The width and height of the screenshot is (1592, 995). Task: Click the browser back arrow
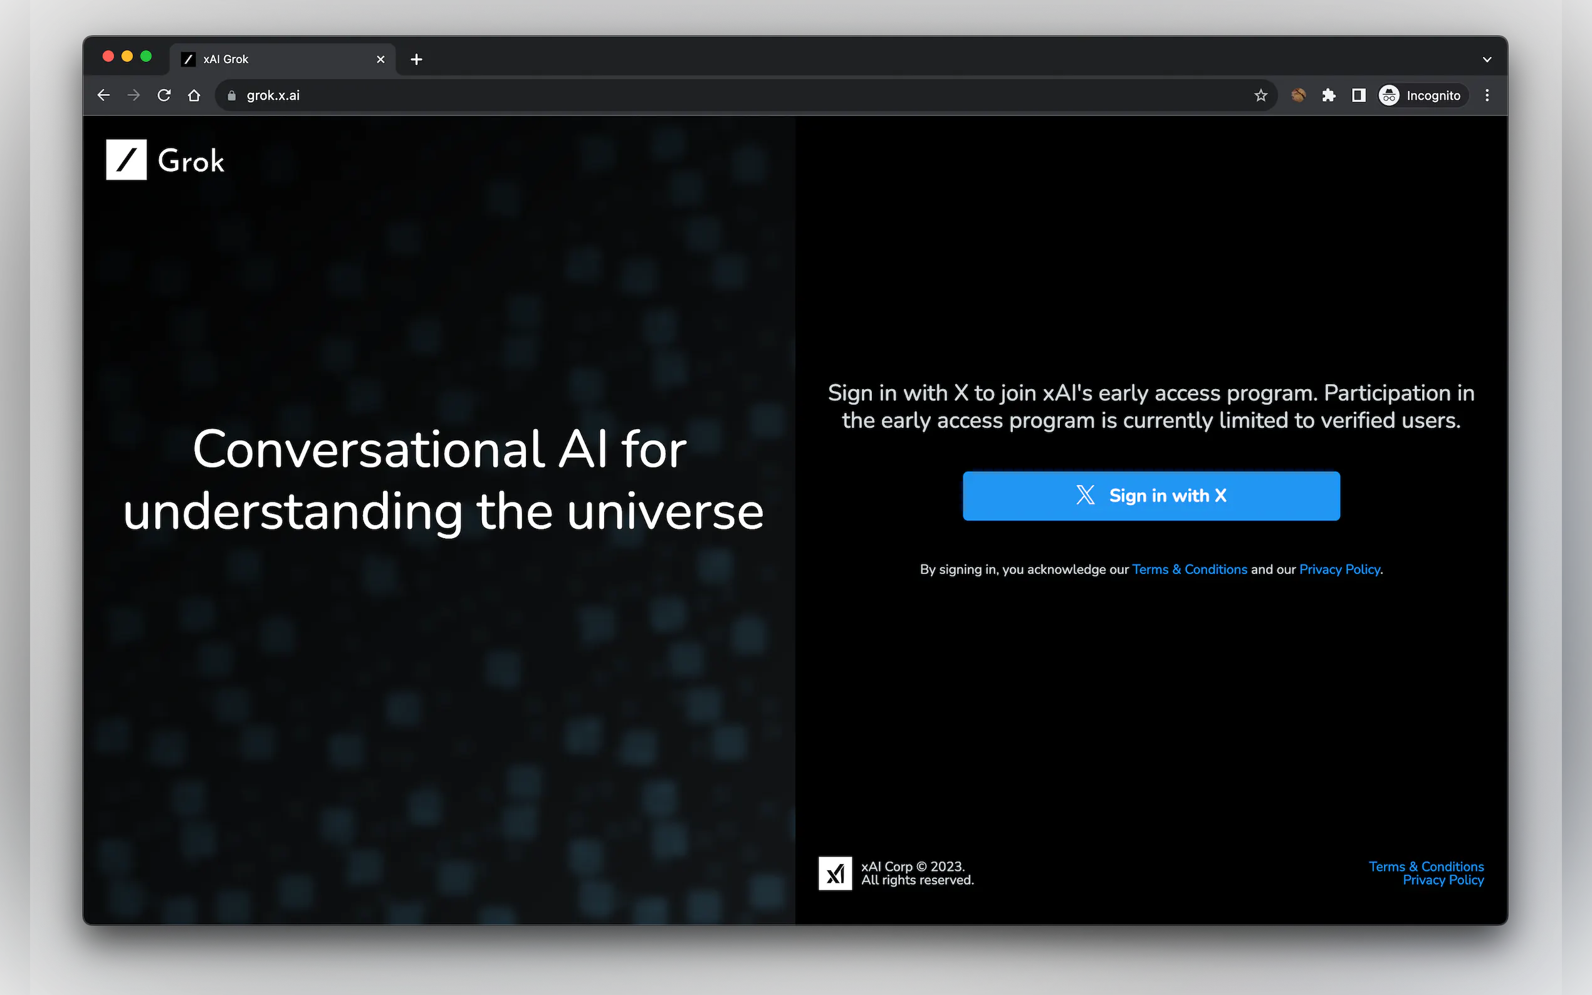tap(103, 95)
